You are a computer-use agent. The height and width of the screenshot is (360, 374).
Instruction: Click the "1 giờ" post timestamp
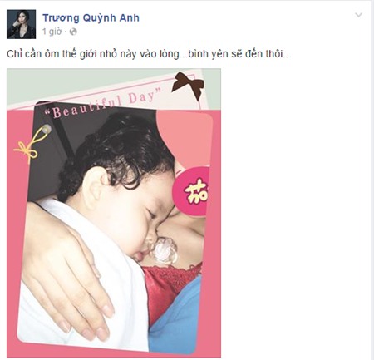52,32
